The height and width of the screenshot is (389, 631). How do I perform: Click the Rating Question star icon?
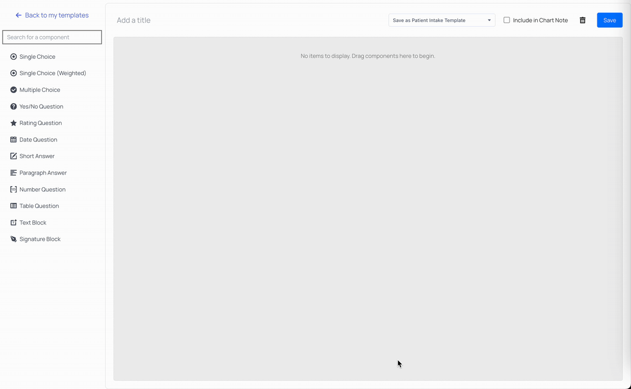pos(14,123)
